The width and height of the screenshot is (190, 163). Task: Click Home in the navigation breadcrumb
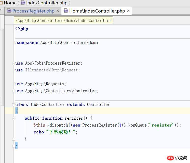click(x=10, y=3)
